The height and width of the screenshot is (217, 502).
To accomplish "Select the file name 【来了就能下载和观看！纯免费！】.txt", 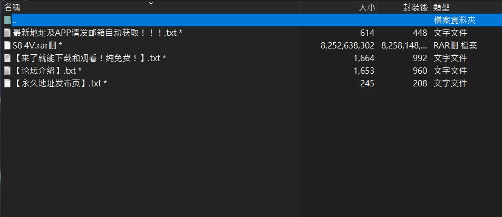I will click(x=89, y=58).
